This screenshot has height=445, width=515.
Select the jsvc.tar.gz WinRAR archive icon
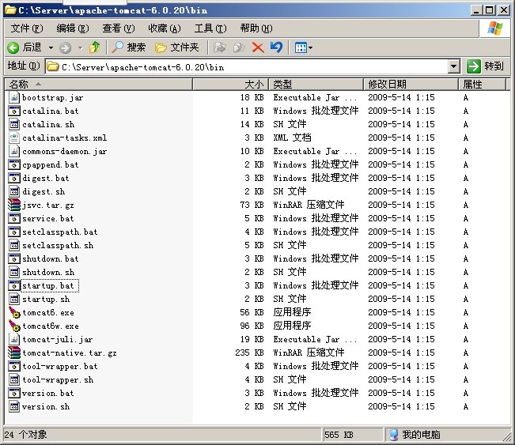(13, 205)
